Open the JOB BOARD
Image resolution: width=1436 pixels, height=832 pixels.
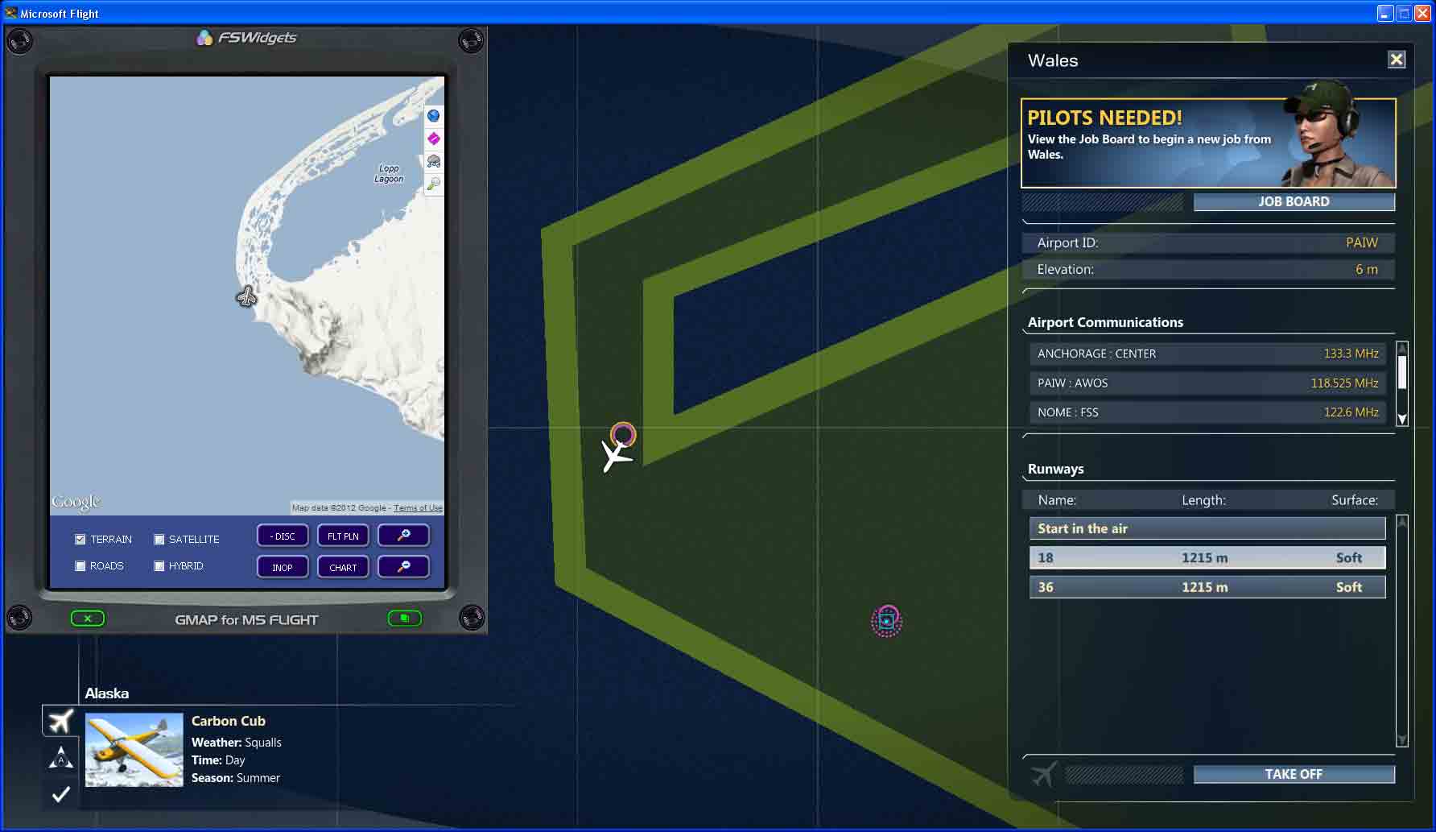(1294, 202)
